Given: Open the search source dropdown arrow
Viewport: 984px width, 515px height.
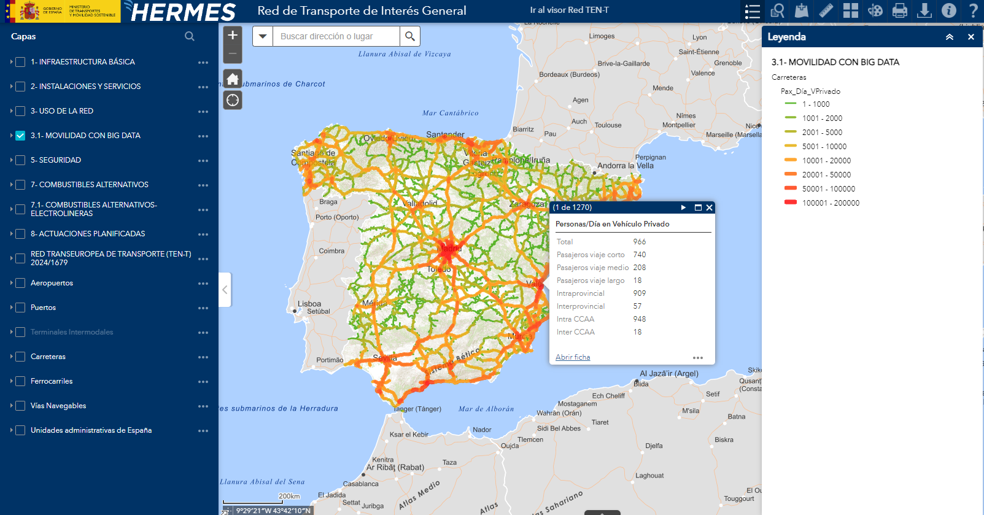Looking at the screenshot, I should (x=263, y=36).
